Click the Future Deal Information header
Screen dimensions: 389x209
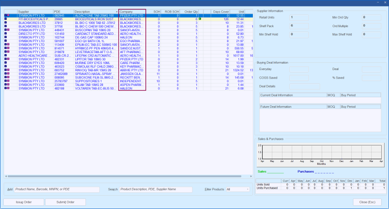pos(293,106)
